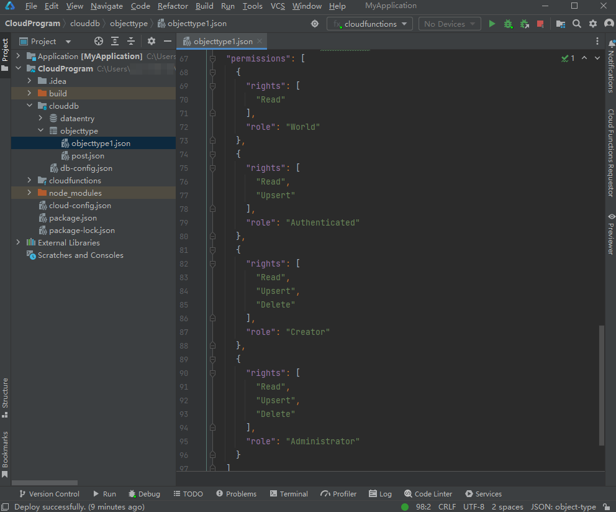Viewport: 616px width, 512px height.
Task: Open the Services tool window
Action: coord(483,494)
